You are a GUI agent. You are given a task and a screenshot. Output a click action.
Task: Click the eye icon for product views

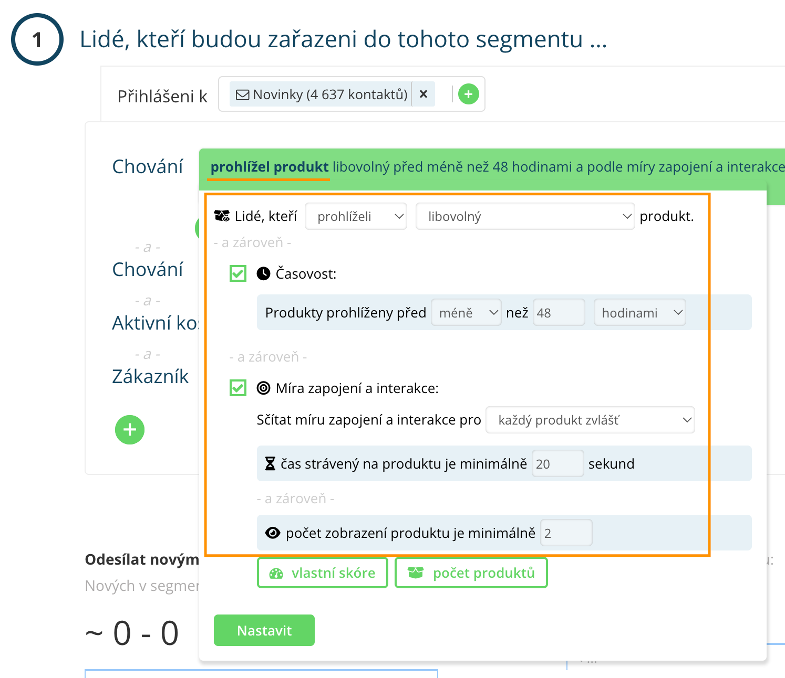coord(273,533)
